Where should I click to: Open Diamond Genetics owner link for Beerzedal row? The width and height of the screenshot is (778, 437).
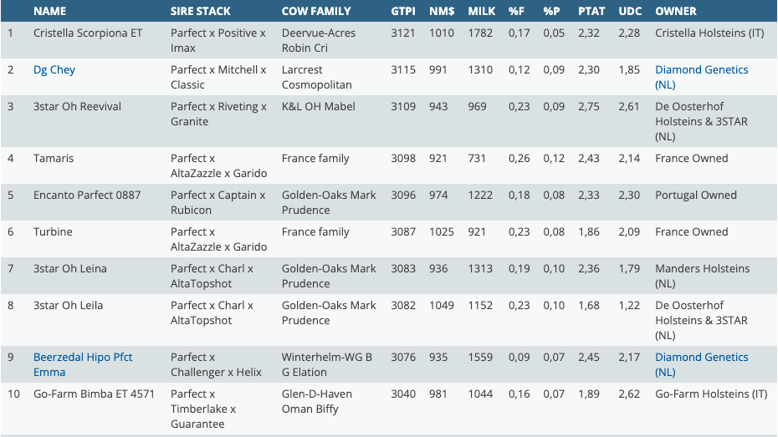pos(701,364)
